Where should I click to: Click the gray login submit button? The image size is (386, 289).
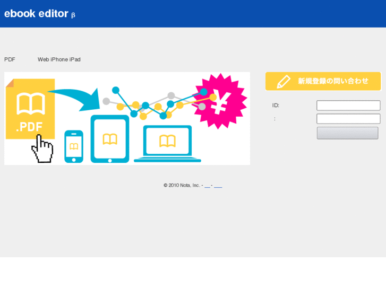(348, 133)
